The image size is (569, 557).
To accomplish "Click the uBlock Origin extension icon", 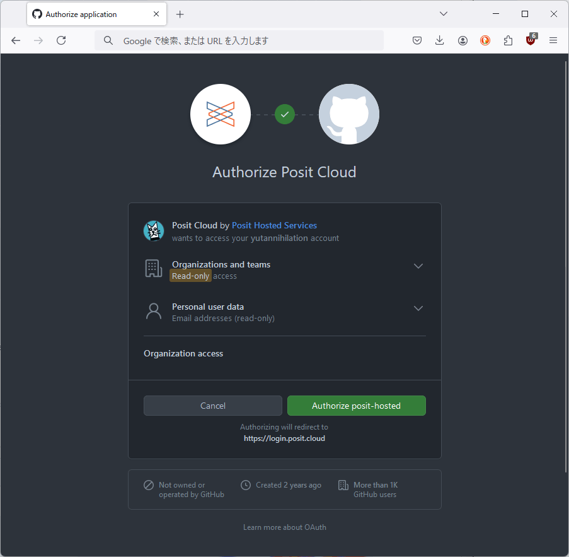I will coord(530,40).
